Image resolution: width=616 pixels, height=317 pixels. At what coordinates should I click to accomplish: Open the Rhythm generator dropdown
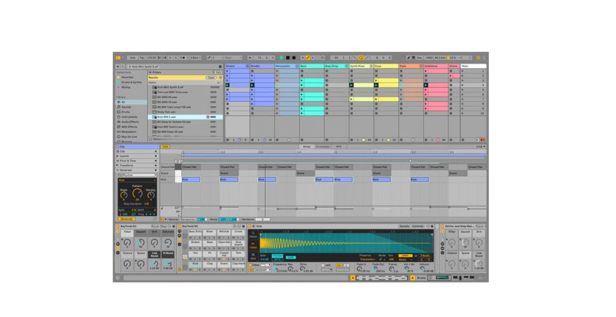coord(139,175)
